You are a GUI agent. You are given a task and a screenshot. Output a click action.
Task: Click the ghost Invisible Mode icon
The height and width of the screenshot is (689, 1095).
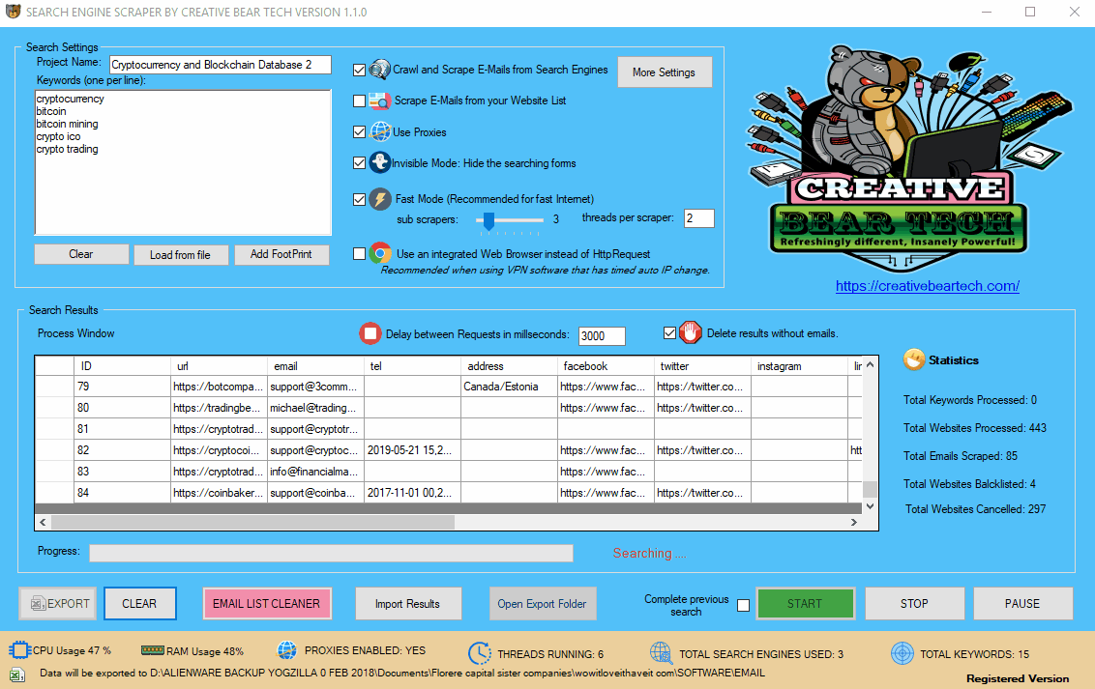click(x=380, y=163)
